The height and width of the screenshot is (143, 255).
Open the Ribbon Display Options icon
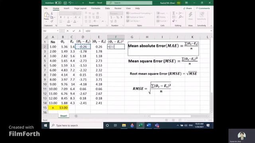click(186, 3)
